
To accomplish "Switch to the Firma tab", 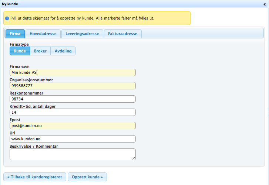I will point(15,34).
